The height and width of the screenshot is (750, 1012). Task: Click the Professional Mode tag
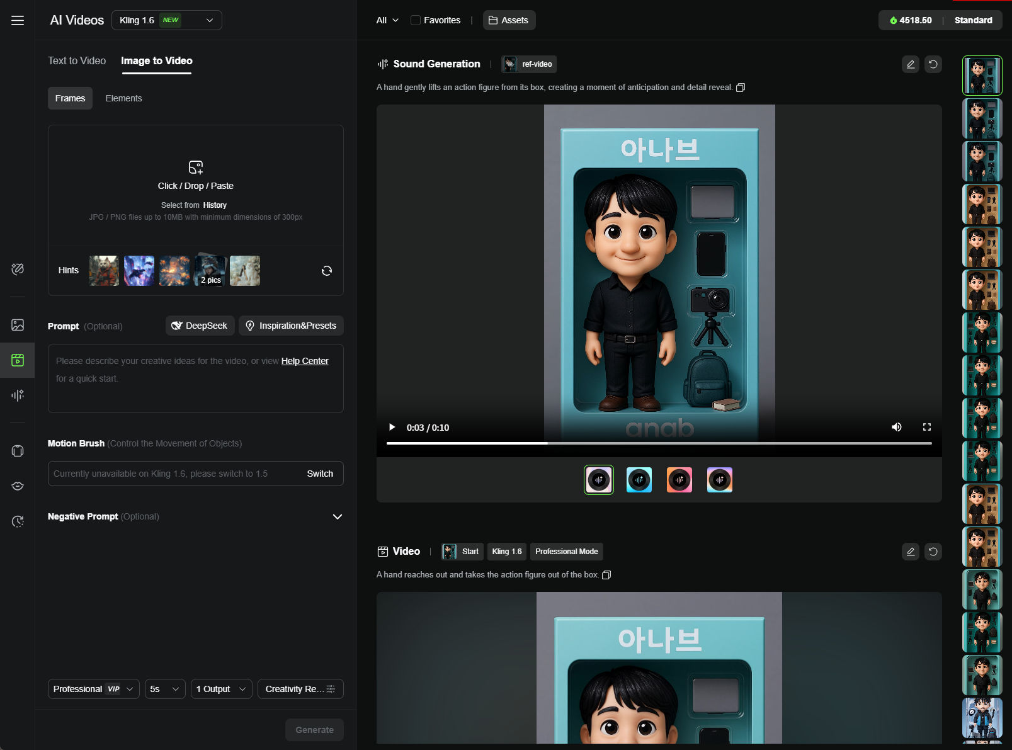click(567, 552)
